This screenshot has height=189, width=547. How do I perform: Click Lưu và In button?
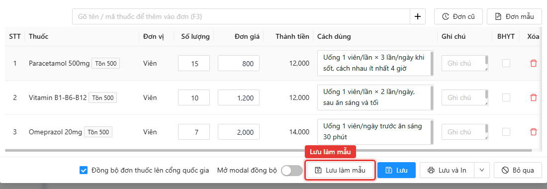click(x=447, y=170)
